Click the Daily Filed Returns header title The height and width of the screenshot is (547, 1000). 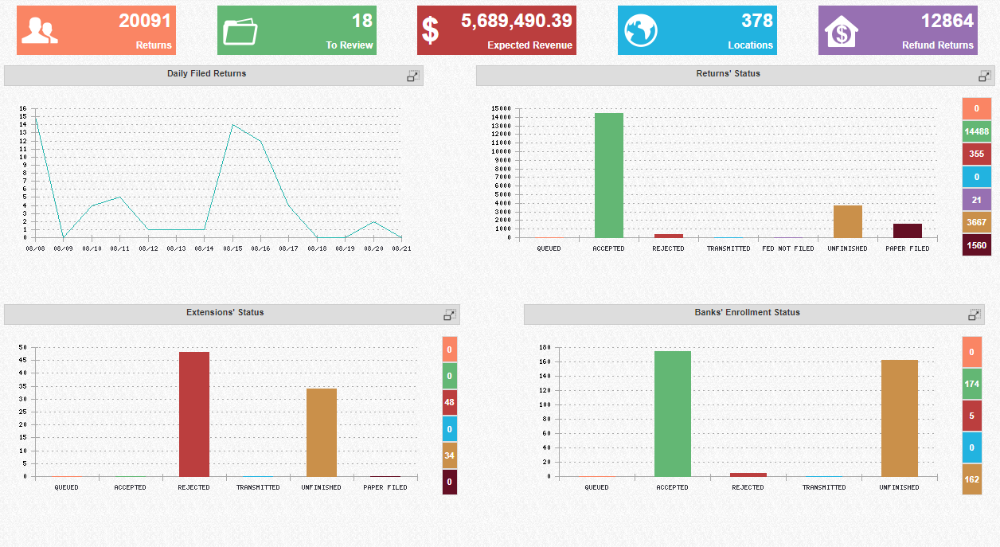pyautogui.click(x=206, y=74)
